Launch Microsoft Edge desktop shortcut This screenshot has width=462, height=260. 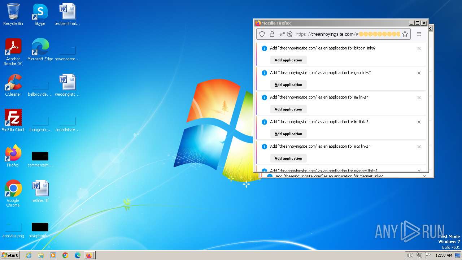click(40, 50)
